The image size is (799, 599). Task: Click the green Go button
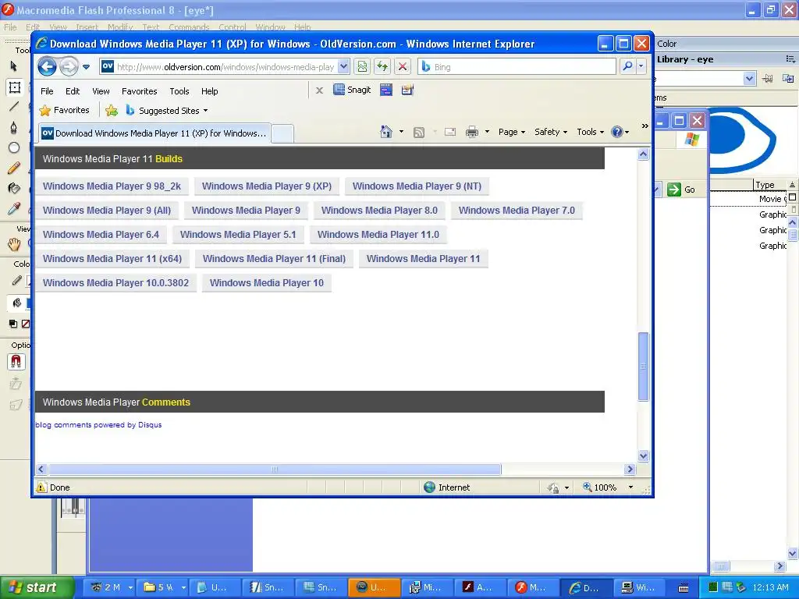[x=681, y=190]
